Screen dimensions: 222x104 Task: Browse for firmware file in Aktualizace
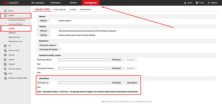coord(116,83)
